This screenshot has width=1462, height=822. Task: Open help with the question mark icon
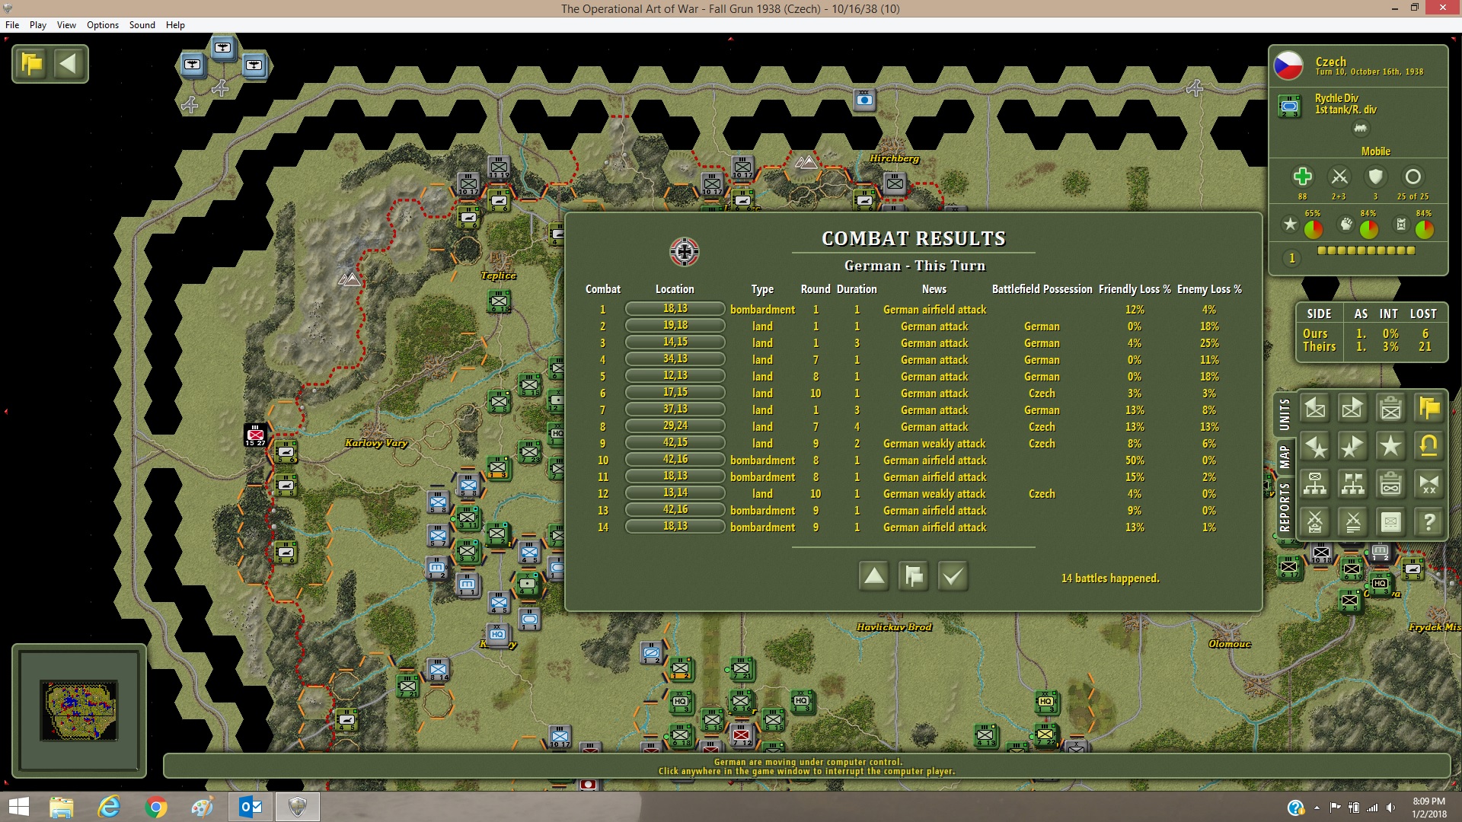click(x=1428, y=522)
